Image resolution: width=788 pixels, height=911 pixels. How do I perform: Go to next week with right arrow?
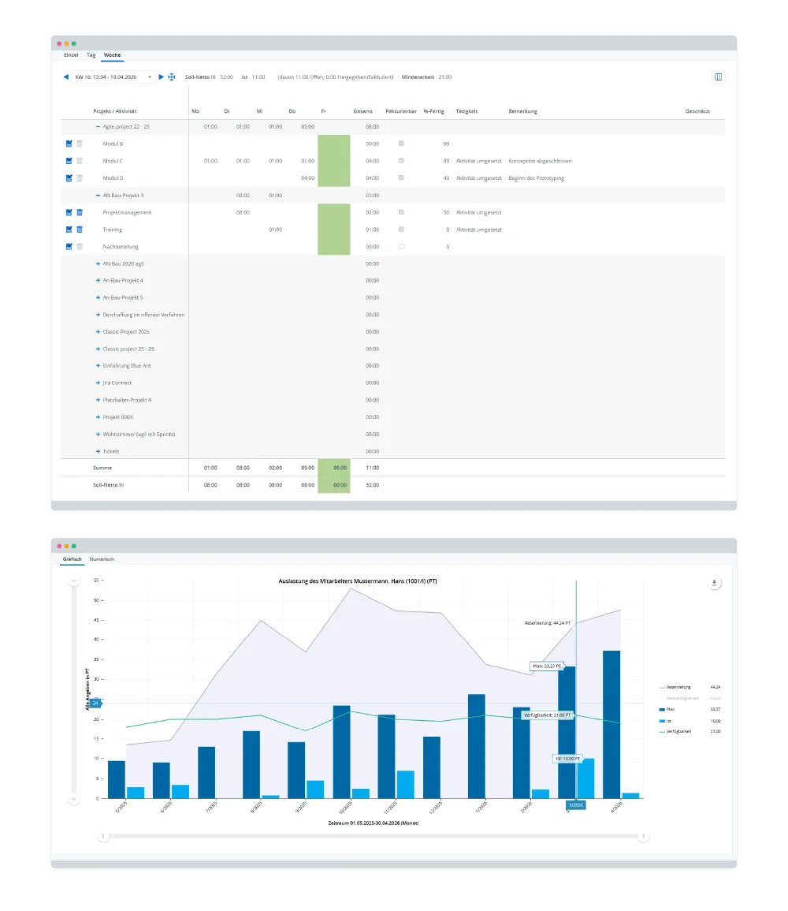[x=162, y=77]
